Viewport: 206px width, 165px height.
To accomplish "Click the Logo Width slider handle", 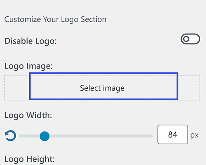I will coord(44,136).
